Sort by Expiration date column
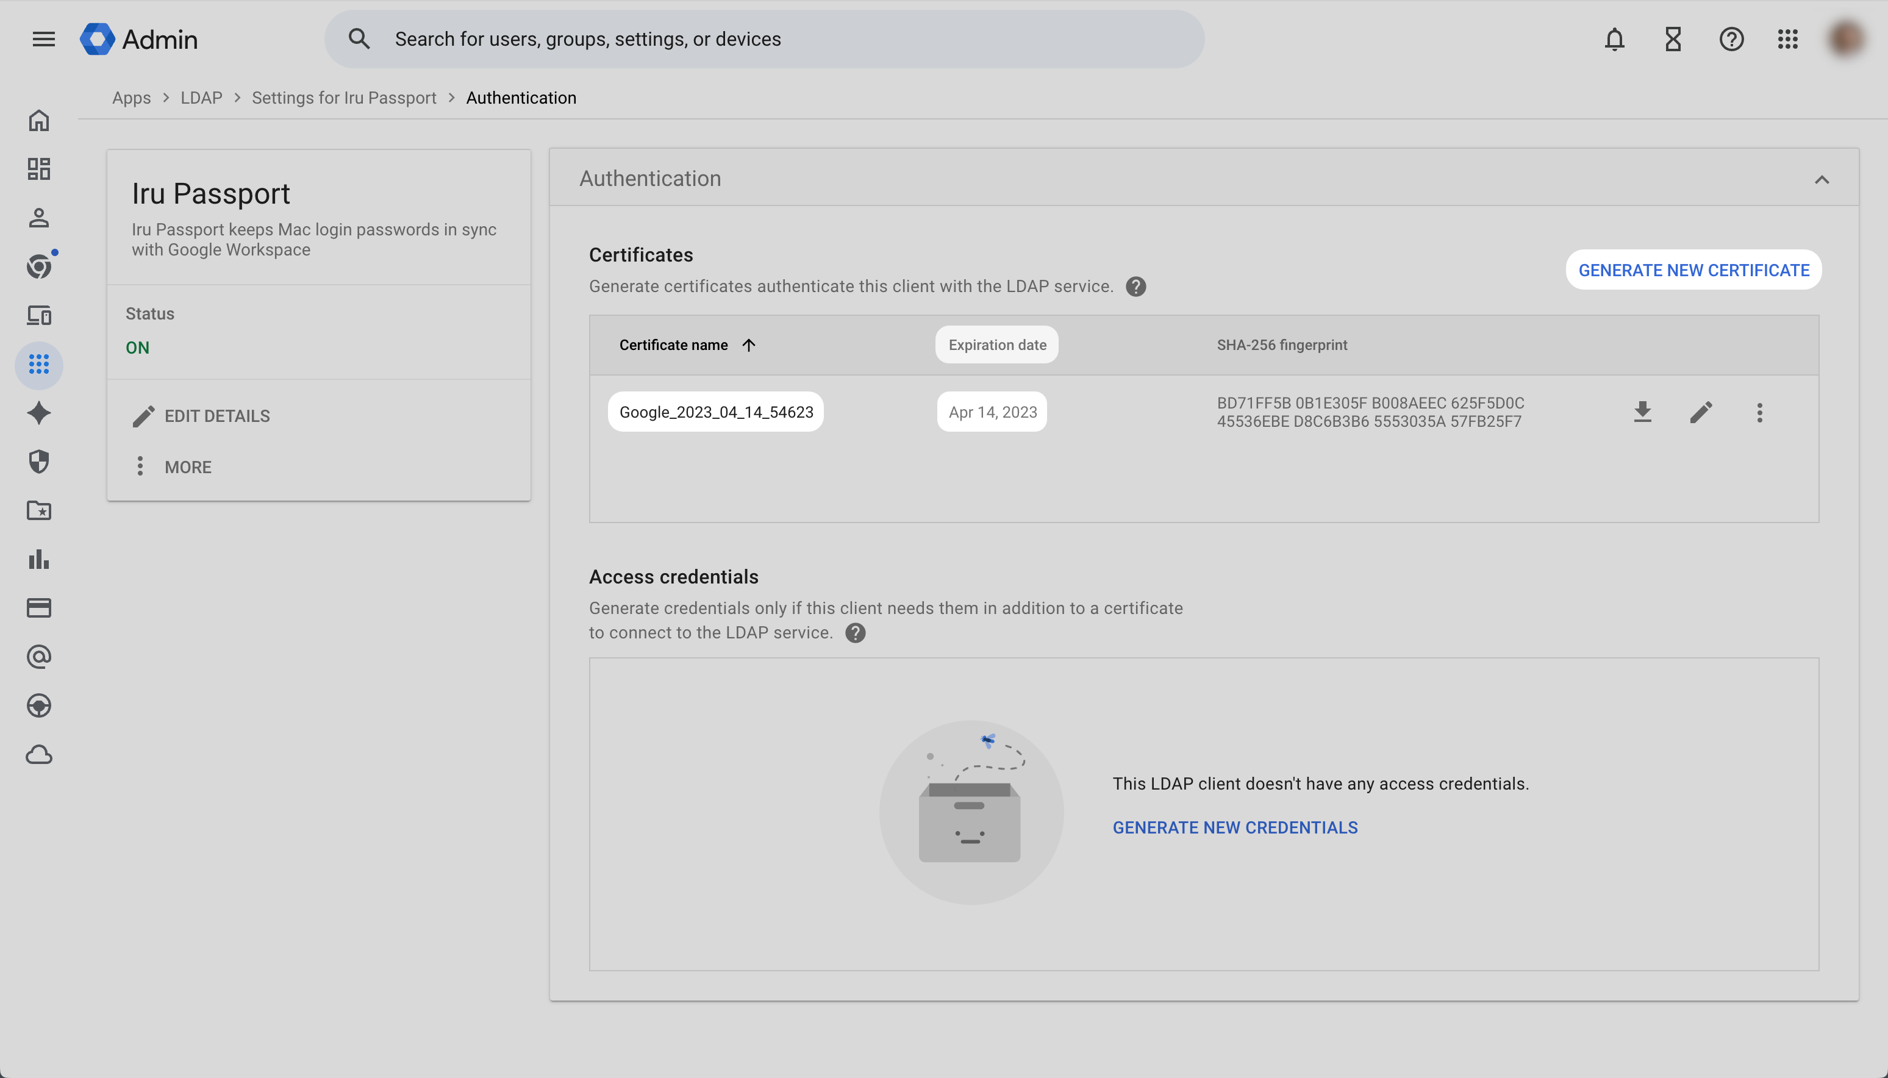 996,345
